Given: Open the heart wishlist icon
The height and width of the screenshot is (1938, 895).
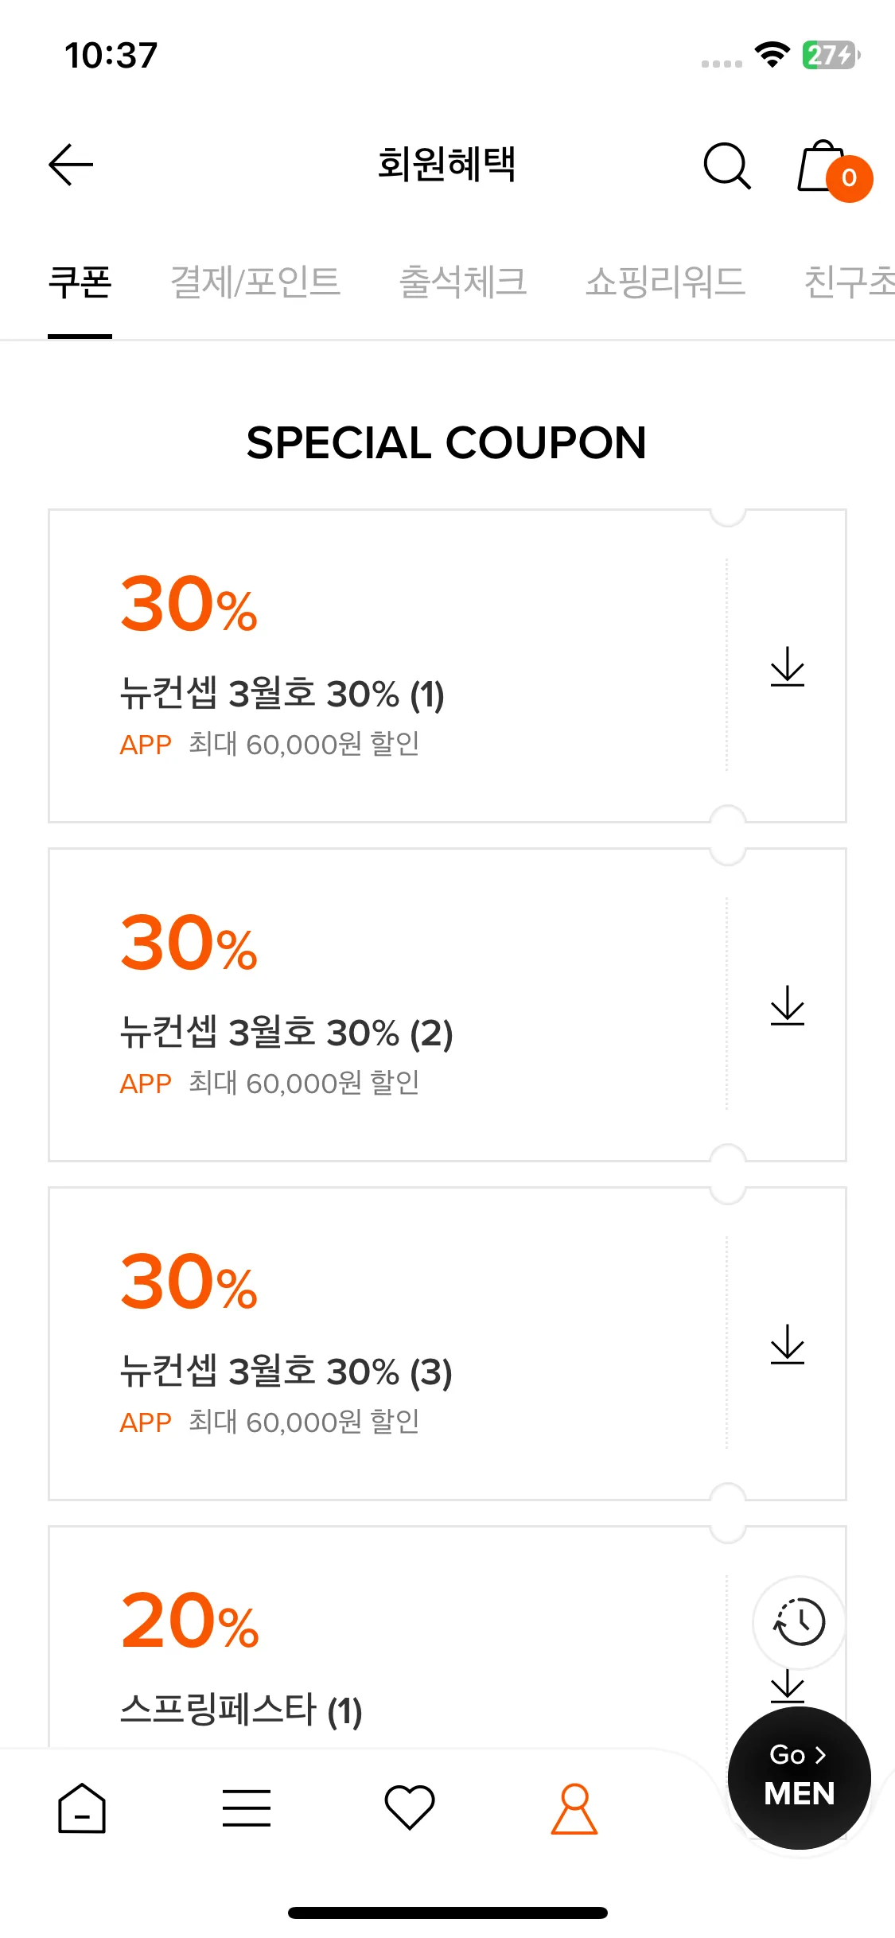Looking at the screenshot, I should pyautogui.click(x=410, y=1808).
